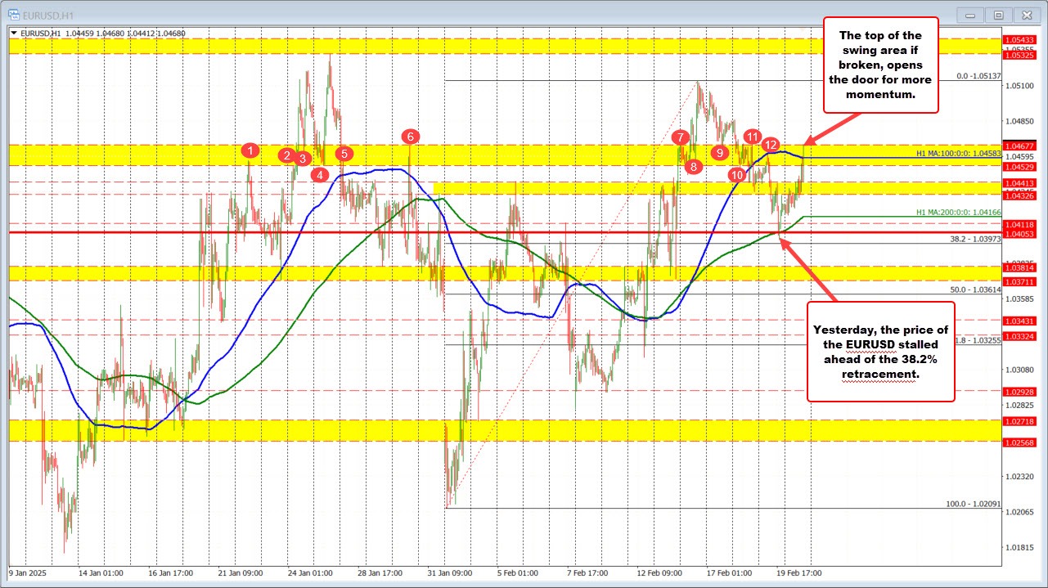This screenshot has width=1048, height=588.
Task: Select the 'Yesterday, the price' annotation box
Action: click(x=880, y=351)
